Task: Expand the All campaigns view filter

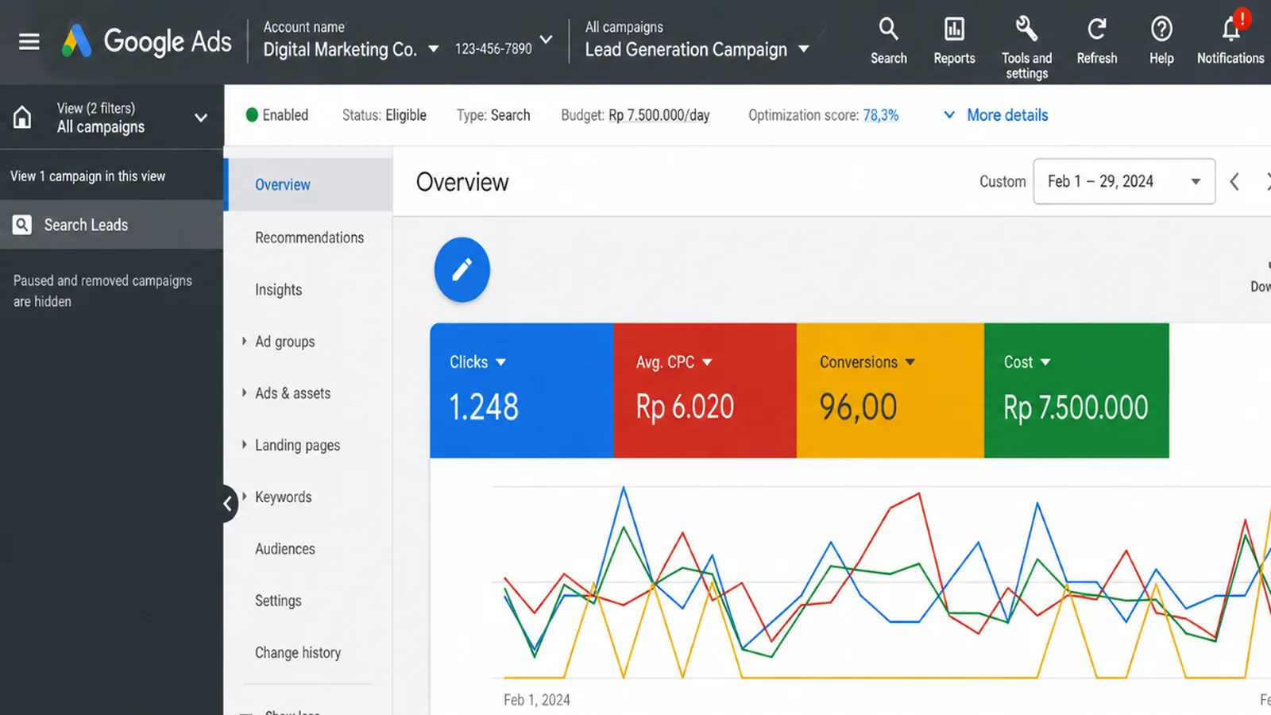Action: [201, 118]
